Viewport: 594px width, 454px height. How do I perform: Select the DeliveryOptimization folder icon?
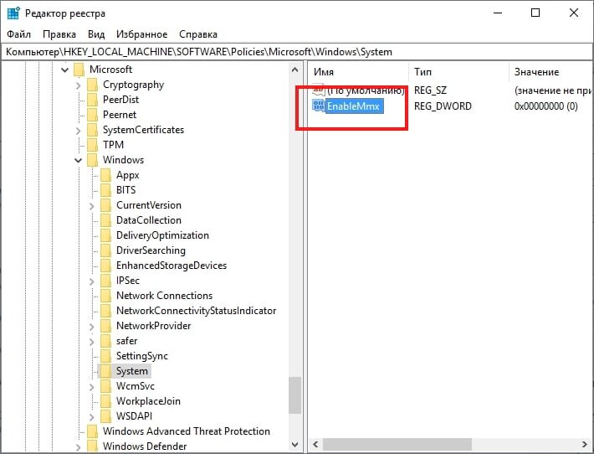click(105, 235)
